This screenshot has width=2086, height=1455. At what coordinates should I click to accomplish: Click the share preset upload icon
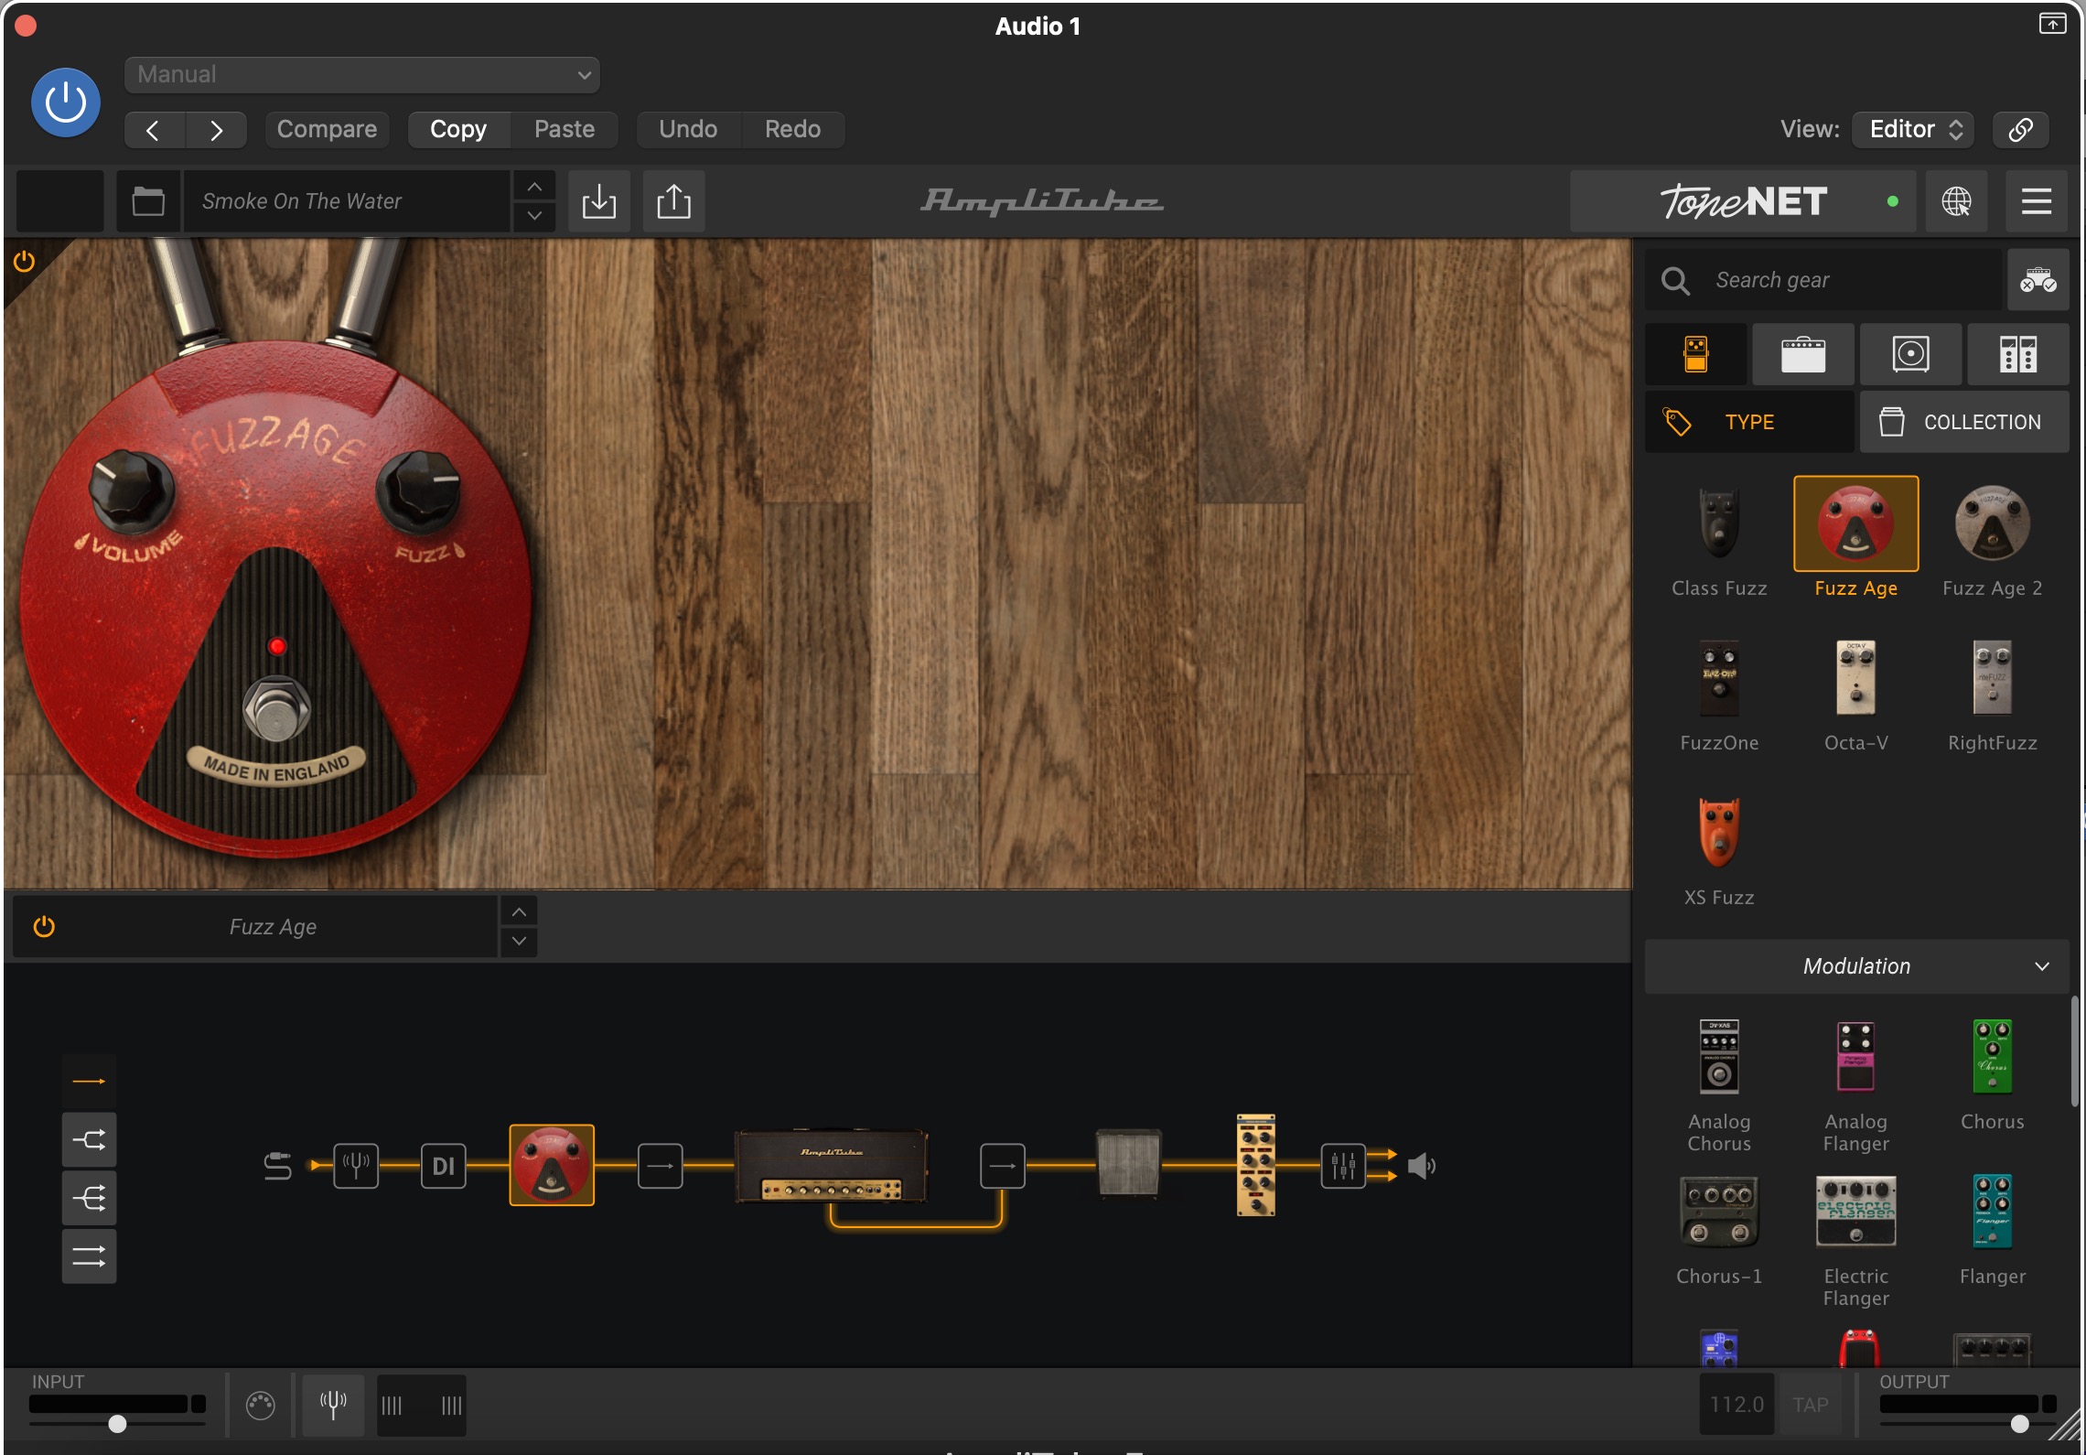(674, 201)
